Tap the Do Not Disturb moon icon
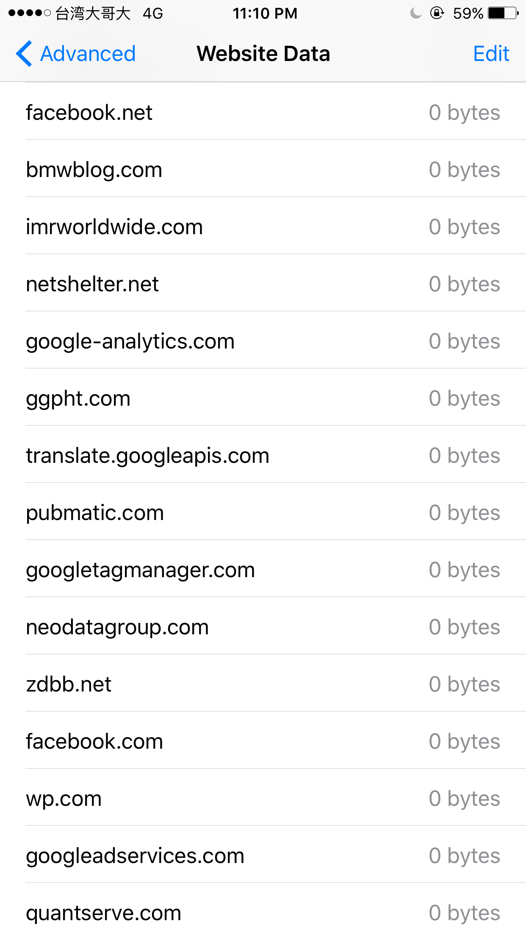Image resolution: width=526 pixels, height=935 pixels. [x=416, y=14]
